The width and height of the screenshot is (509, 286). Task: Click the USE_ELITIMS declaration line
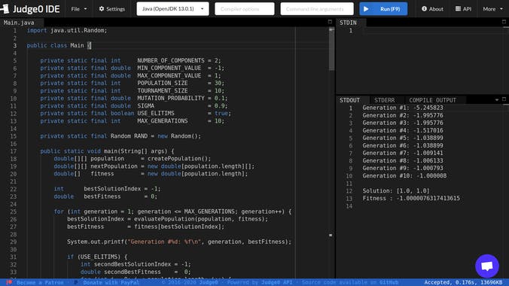(136, 114)
